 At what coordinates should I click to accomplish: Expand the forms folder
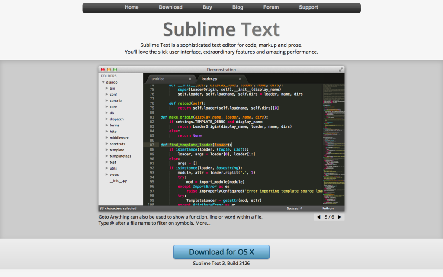[106, 125]
